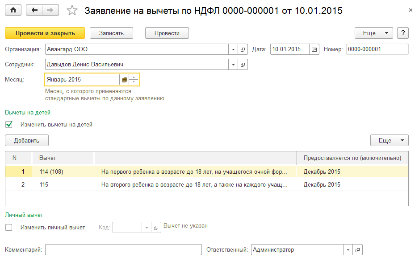Expand the Организация dropdown list
This screenshot has width=419, height=261.
[x=234, y=49]
